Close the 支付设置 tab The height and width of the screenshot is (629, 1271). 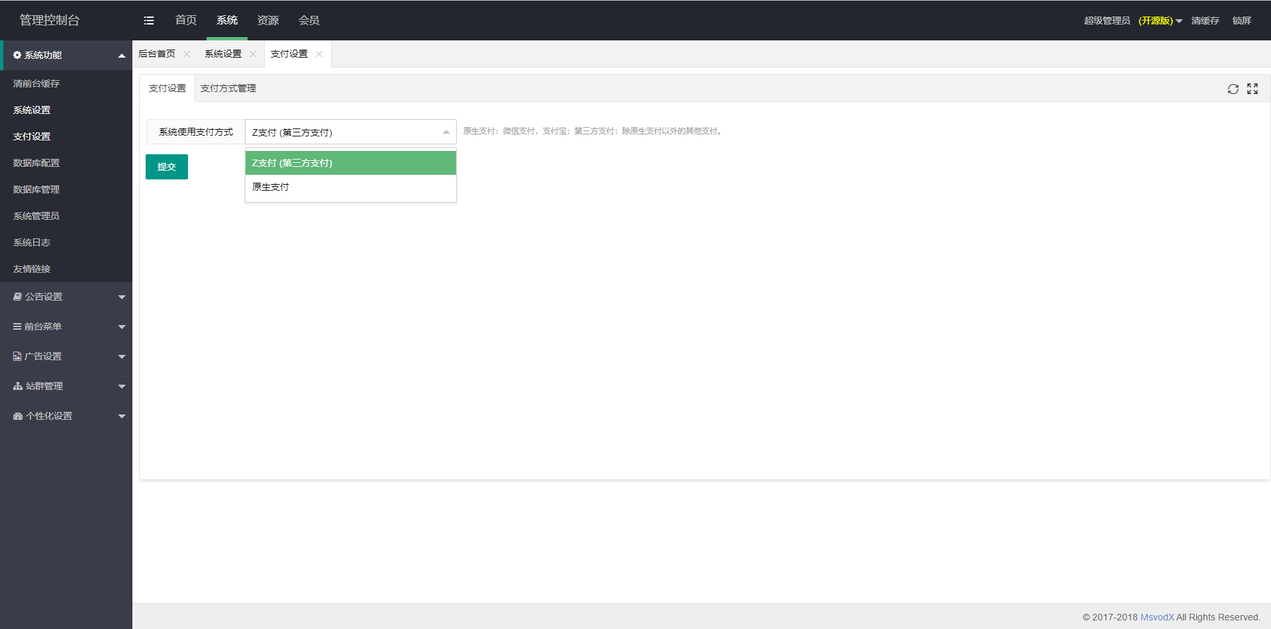click(x=319, y=54)
